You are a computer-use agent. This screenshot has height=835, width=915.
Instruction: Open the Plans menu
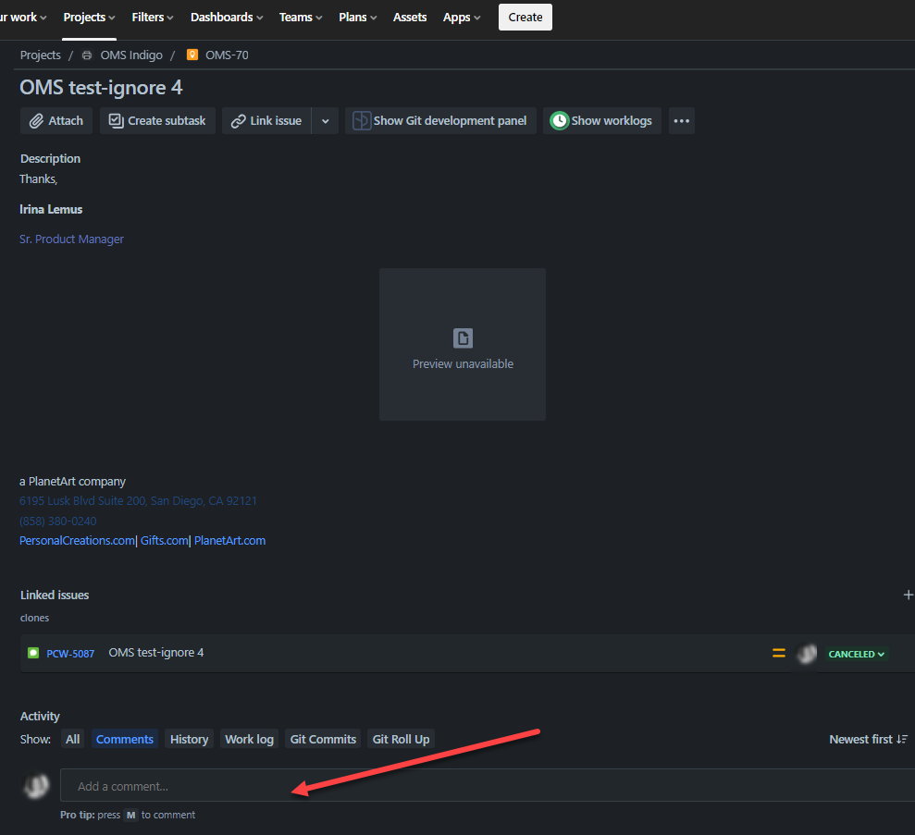click(358, 18)
